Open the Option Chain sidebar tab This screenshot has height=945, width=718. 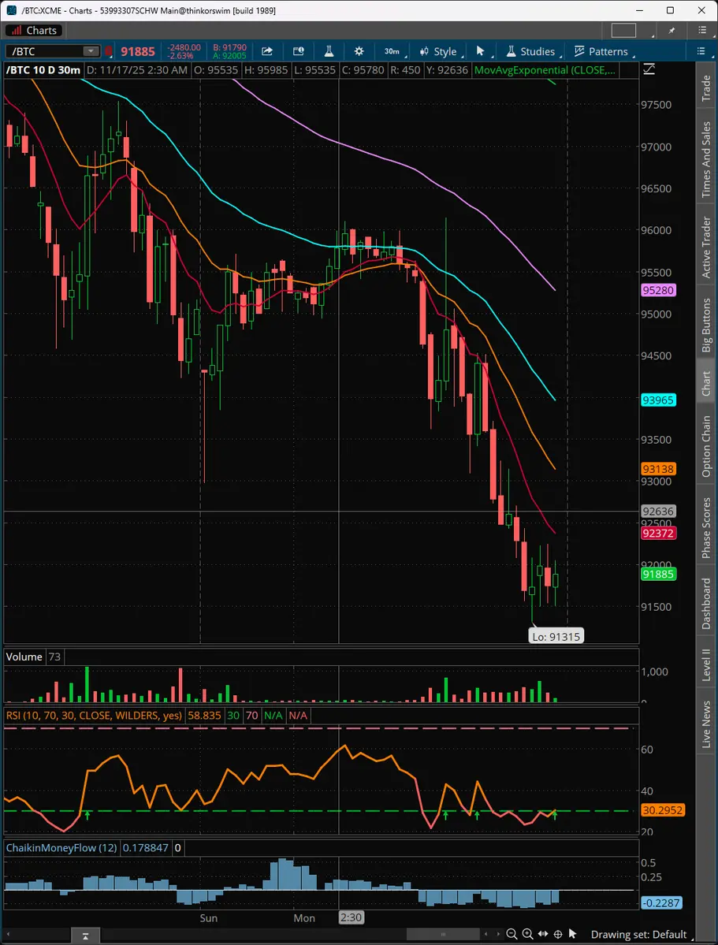[706, 446]
